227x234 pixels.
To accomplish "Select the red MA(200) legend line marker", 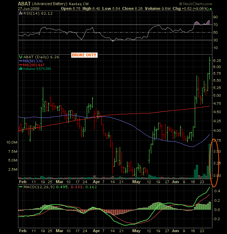I will (21, 65).
